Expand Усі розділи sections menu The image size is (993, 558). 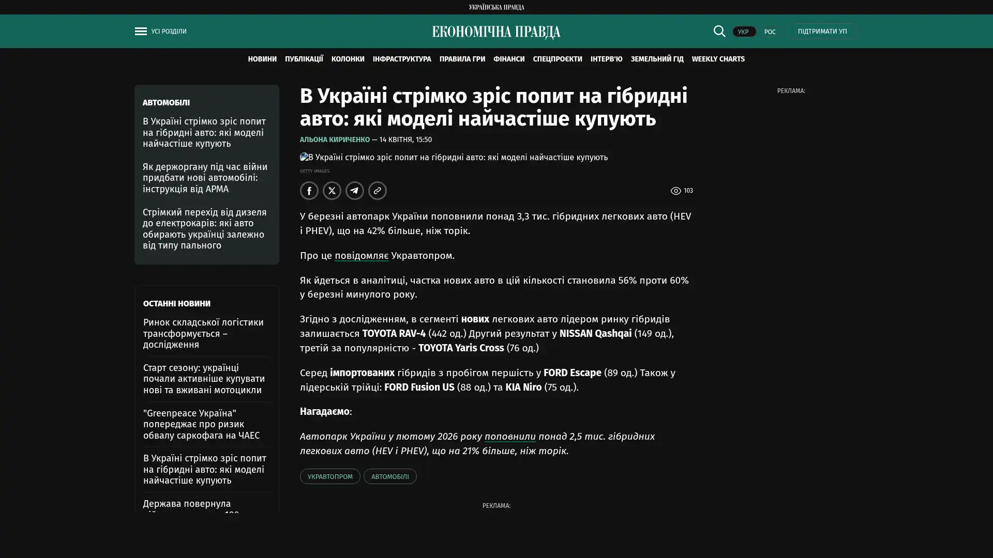pyautogui.click(x=169, y=32)
